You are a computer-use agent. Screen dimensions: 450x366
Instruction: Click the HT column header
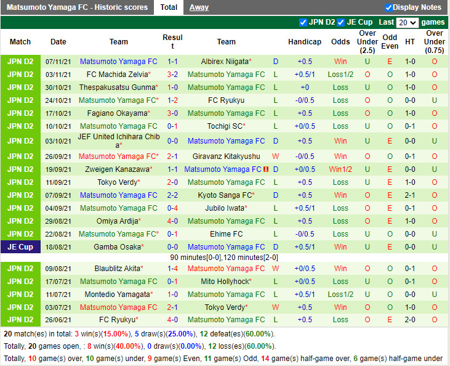410,42
